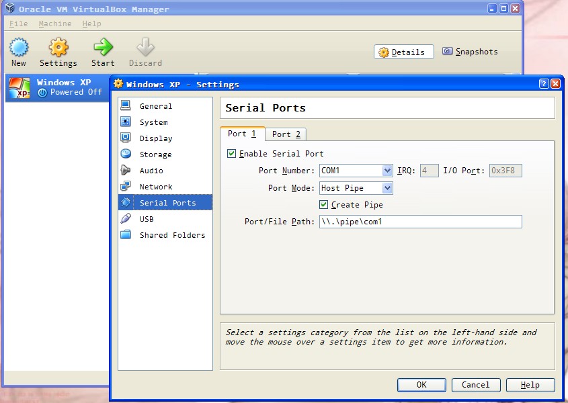Click the Cancel button
The image size is (568, 403).
tap(476, 385)
